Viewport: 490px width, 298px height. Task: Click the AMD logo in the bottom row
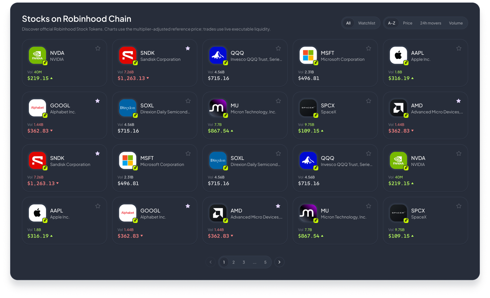click(218, 213)
